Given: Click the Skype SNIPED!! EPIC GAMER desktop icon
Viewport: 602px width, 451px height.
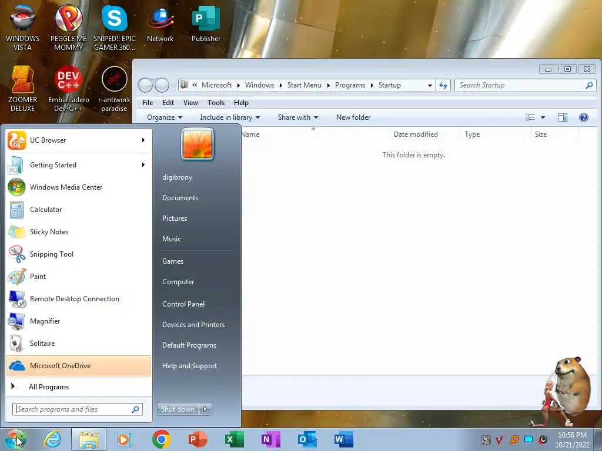Looking at the screenshot, I should pyautogui.click(x=115, y=27).
